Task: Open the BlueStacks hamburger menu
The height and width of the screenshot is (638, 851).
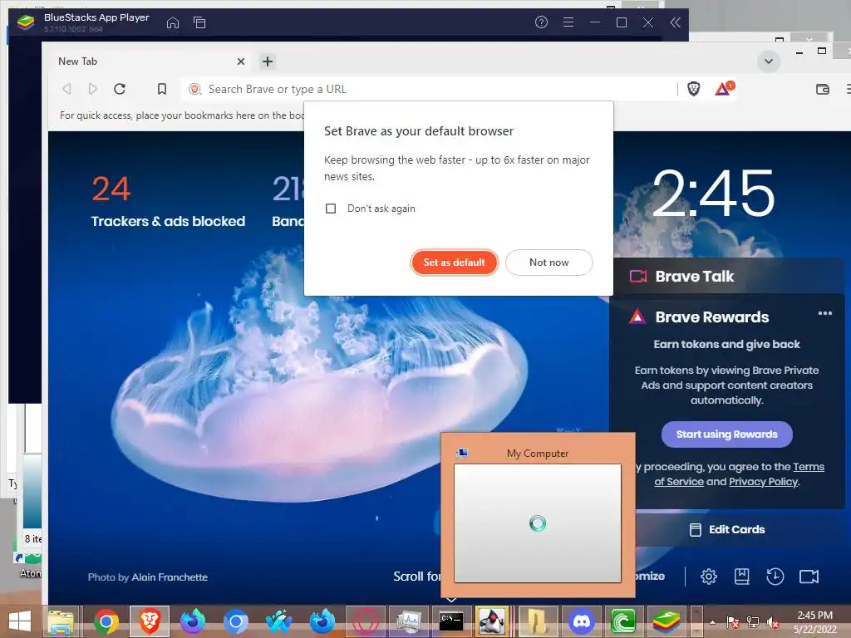Action: point(568,22)
